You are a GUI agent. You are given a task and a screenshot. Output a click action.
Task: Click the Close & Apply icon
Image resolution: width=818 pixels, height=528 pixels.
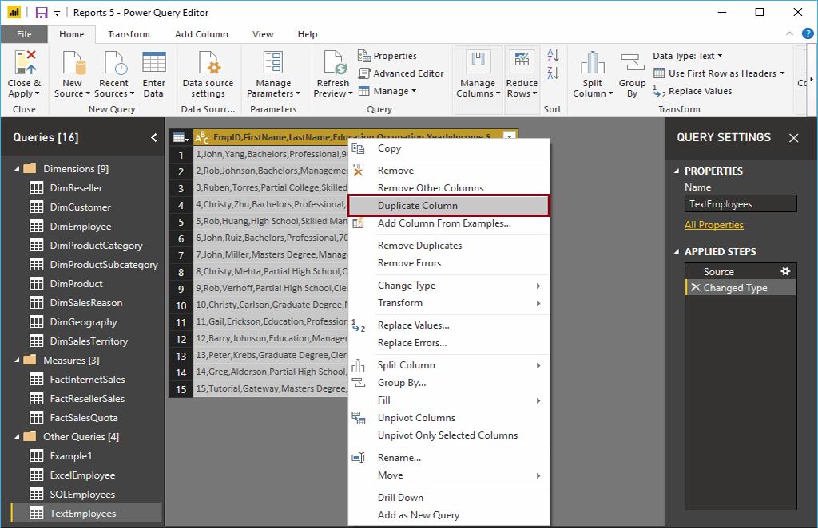point(25,64)
